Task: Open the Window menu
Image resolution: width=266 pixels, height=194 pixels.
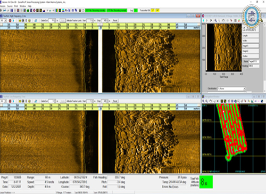Action: pos(23,6)
